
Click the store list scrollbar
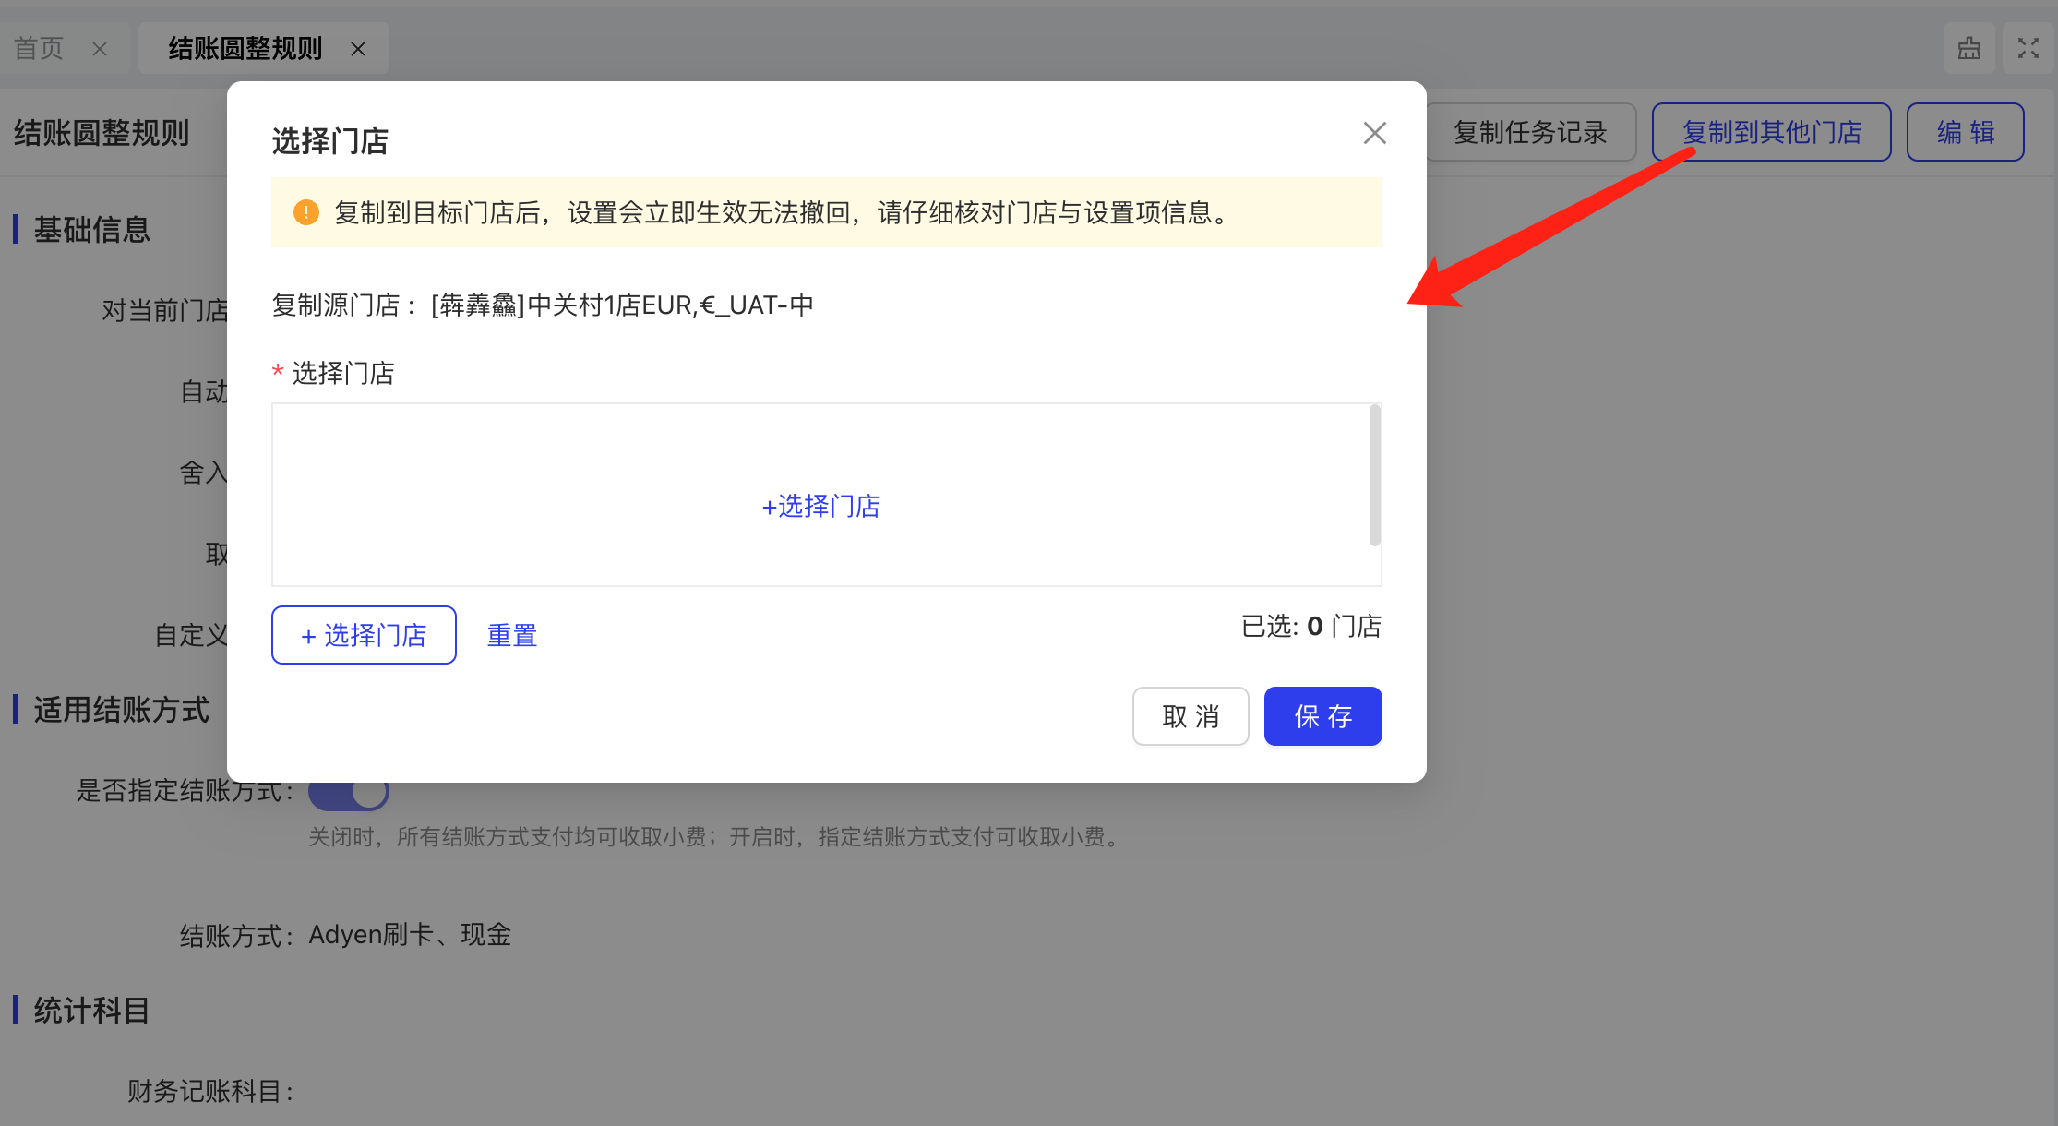click(x=1374, y=475)
